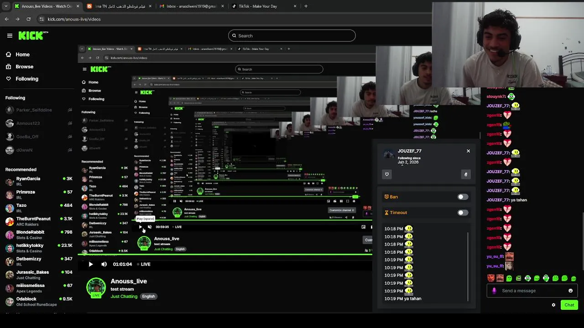This screenshot has width=584, height=328.
Task: Click the 'ya tahan' chat message by JOUZEF_77
Action: click(507, 200)
